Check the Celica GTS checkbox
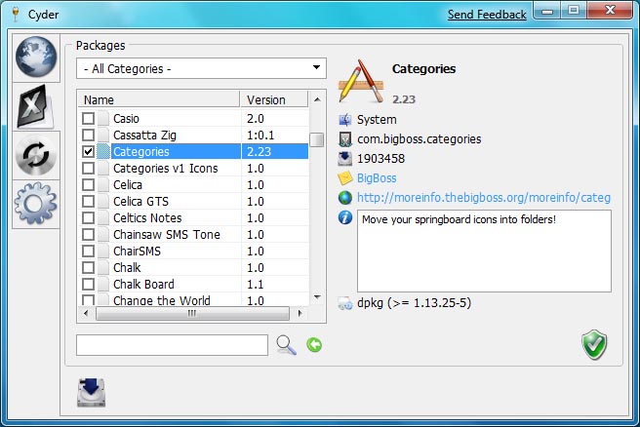The image size is (640, 427). [x=88, y=202]
